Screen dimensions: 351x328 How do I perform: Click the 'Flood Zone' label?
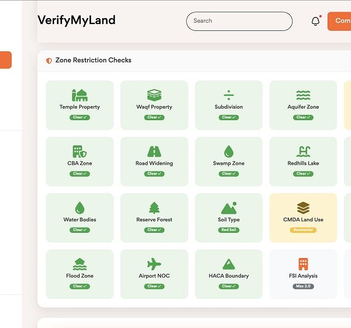[80, 275]
